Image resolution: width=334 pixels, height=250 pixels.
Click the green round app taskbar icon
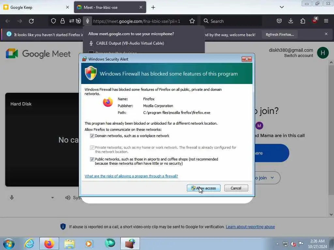coord(110,243)
